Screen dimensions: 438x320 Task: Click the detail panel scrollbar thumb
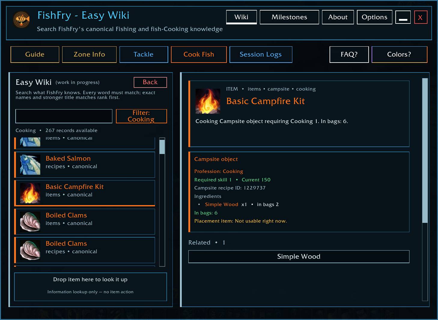tap(425, 151)
